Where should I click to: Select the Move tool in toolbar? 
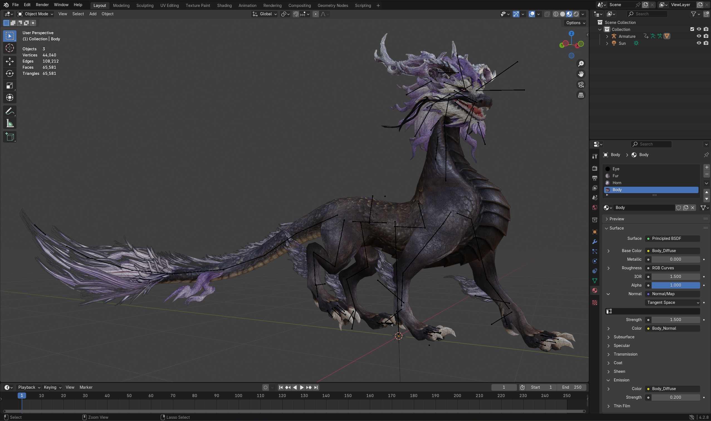point(10,61)
